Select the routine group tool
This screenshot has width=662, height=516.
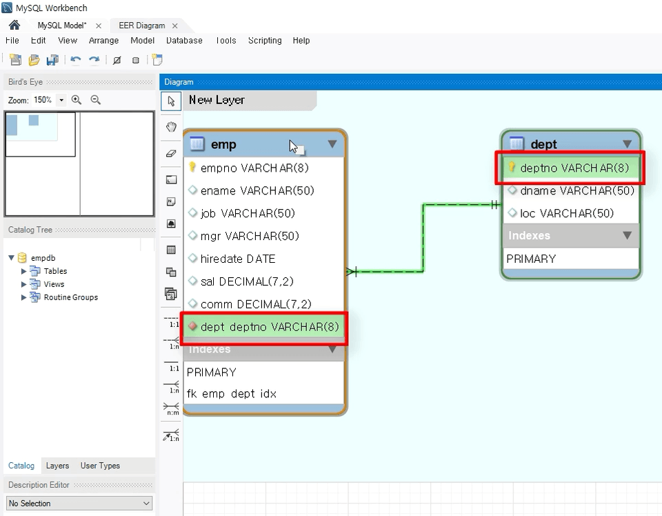point(171,294)
